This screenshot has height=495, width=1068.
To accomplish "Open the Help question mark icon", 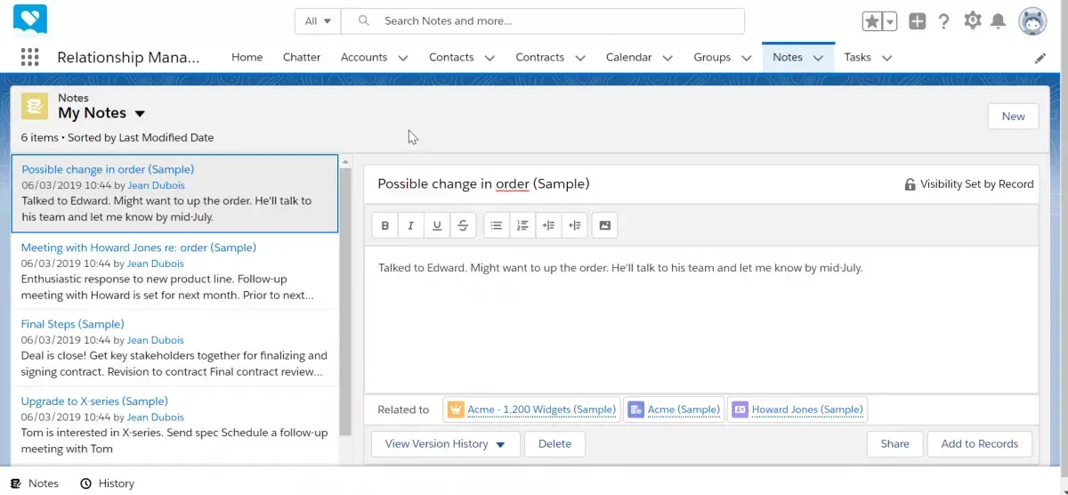I will tap(944, 21).
